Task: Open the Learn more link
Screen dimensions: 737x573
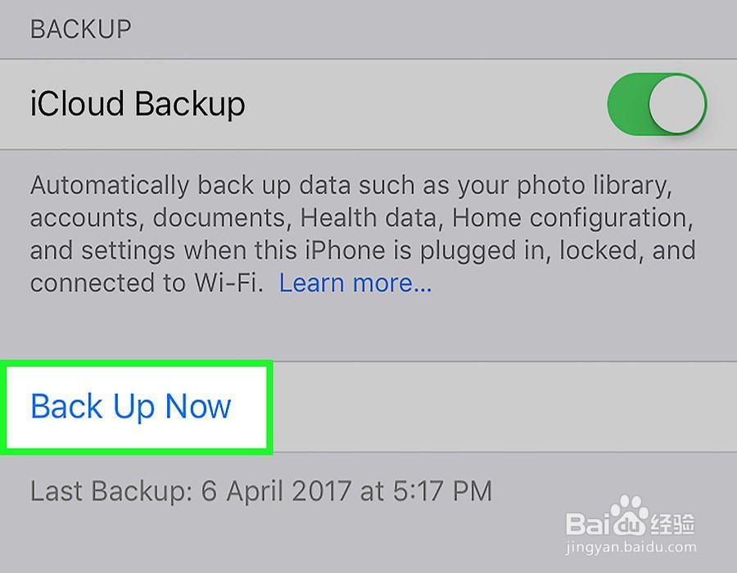Action: (x=355, y=283)
